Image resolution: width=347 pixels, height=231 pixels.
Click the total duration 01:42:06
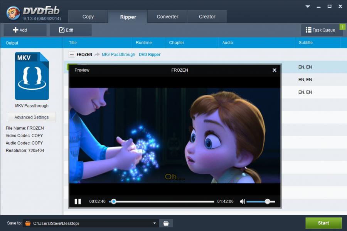[x=225, y=201]
